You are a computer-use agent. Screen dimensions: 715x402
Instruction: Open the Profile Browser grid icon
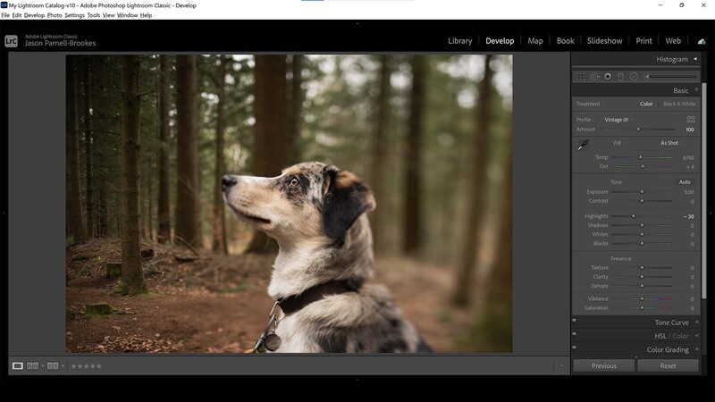(x=691, y=120)
